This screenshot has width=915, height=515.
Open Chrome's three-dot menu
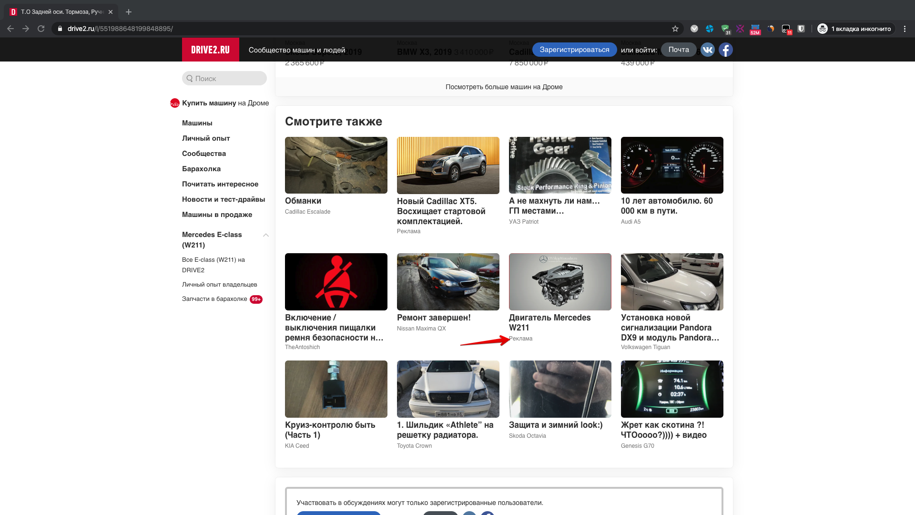click(x=905, y=28)
